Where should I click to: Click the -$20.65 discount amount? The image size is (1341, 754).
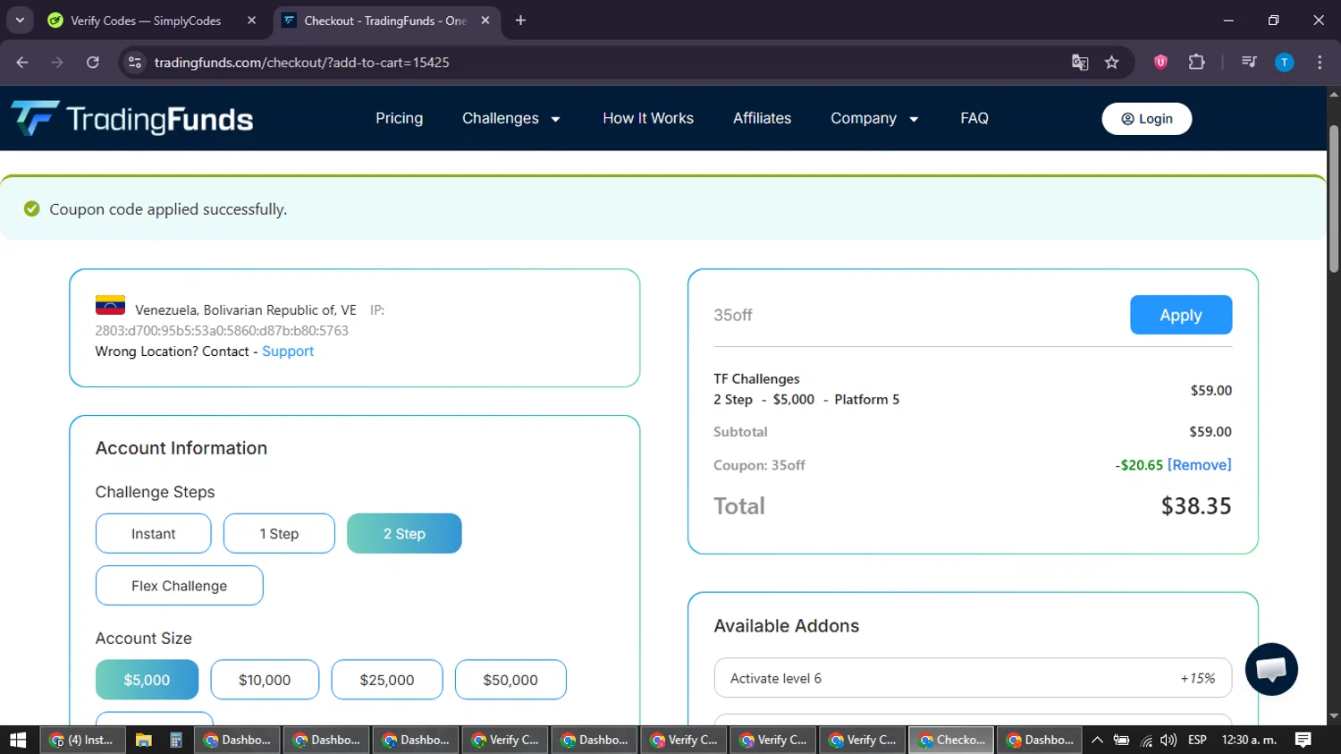click(1139, 465)
